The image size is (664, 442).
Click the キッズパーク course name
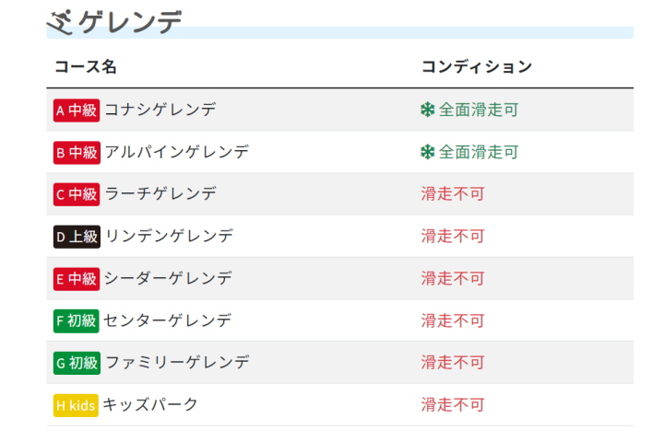(150, 405)
